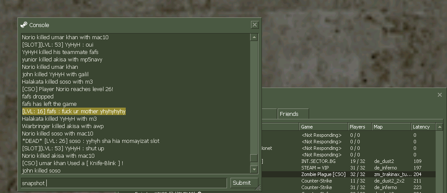This screenshot has height=193, width=447.
Task: Click the Steam logo icon in Console title
Action: [x=24, y=25]
